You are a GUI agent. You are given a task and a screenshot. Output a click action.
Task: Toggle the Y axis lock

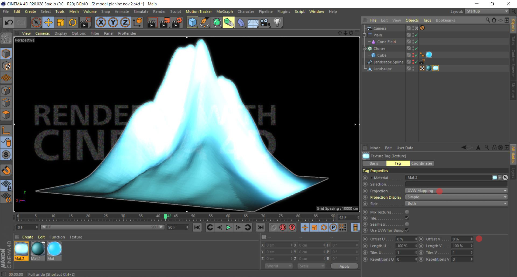113,22
